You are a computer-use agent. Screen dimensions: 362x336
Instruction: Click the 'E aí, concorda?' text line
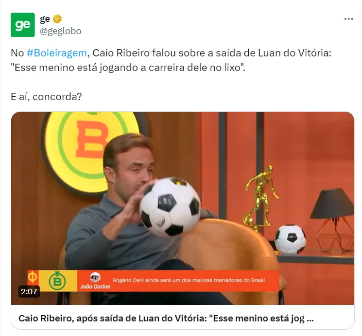pos(46,97)
